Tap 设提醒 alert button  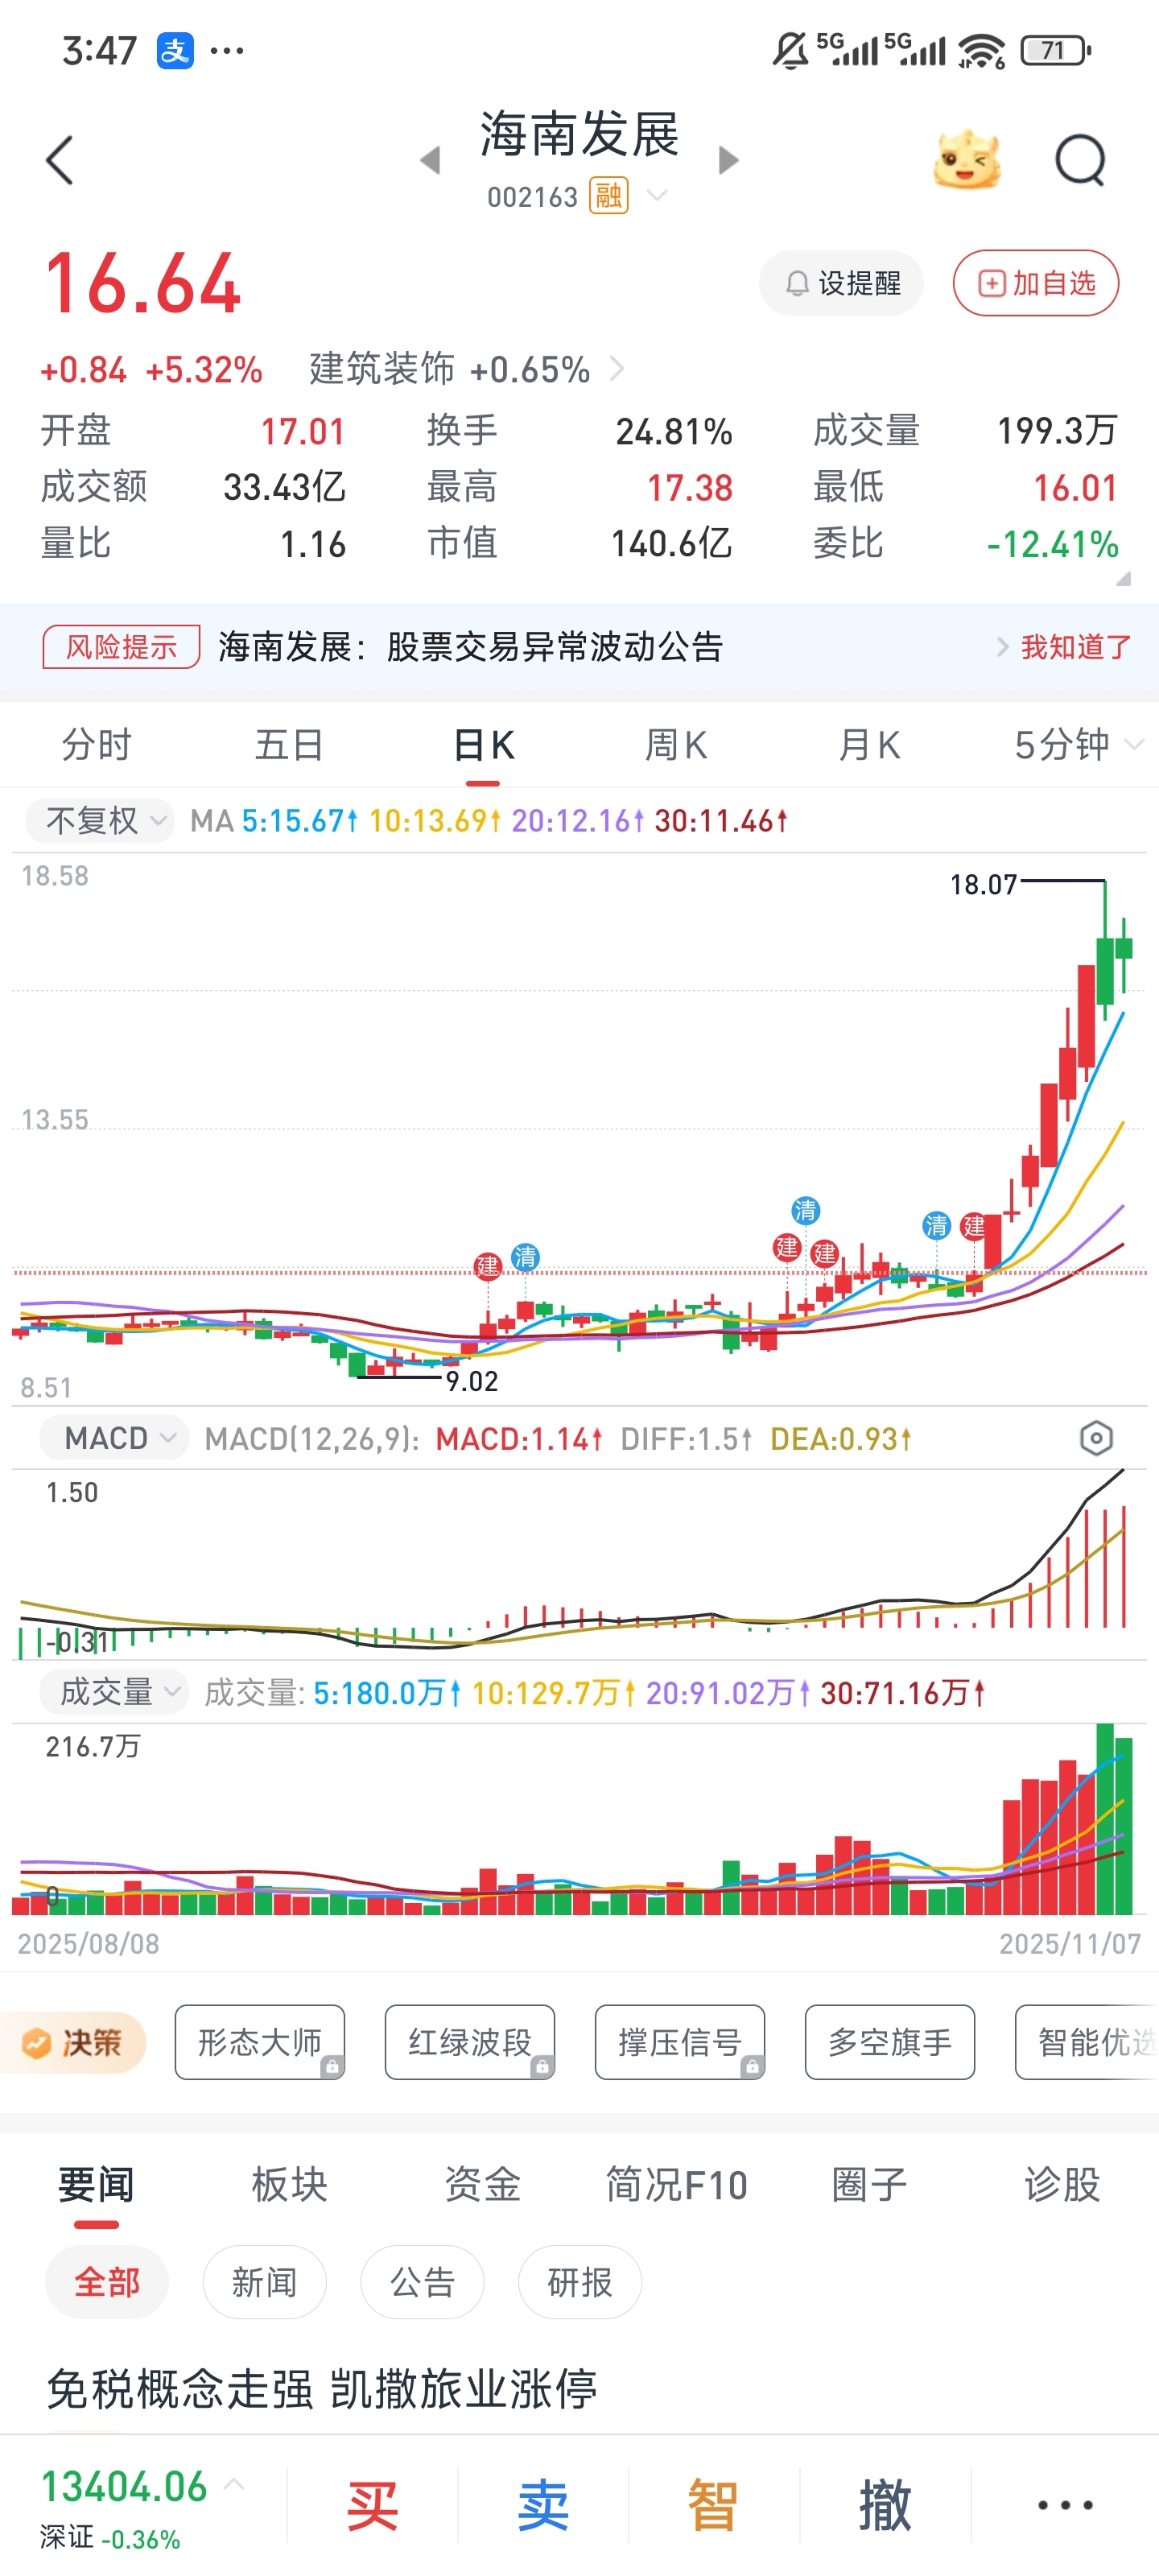pos(841,283)
